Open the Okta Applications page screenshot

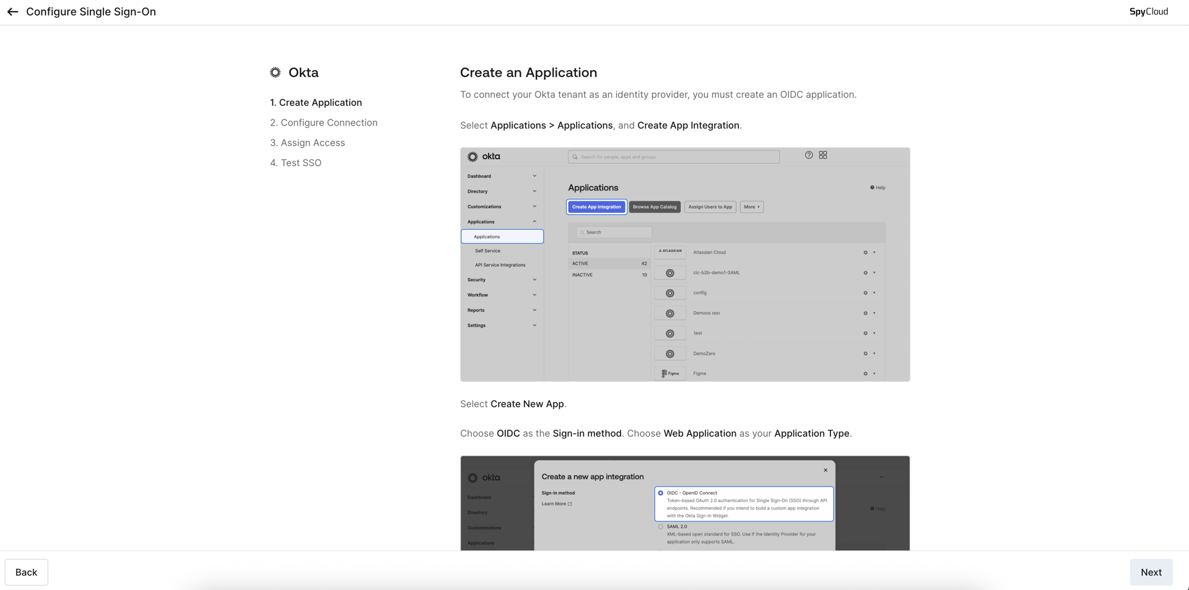(685, 264)
